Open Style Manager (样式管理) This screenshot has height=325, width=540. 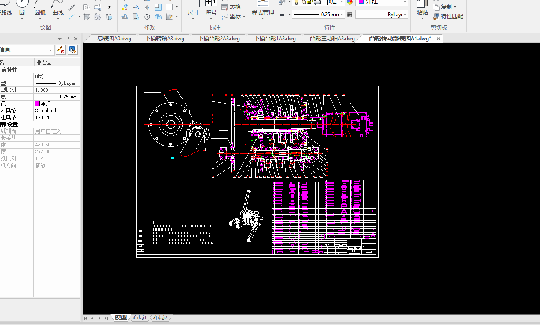tap(263, 8)
